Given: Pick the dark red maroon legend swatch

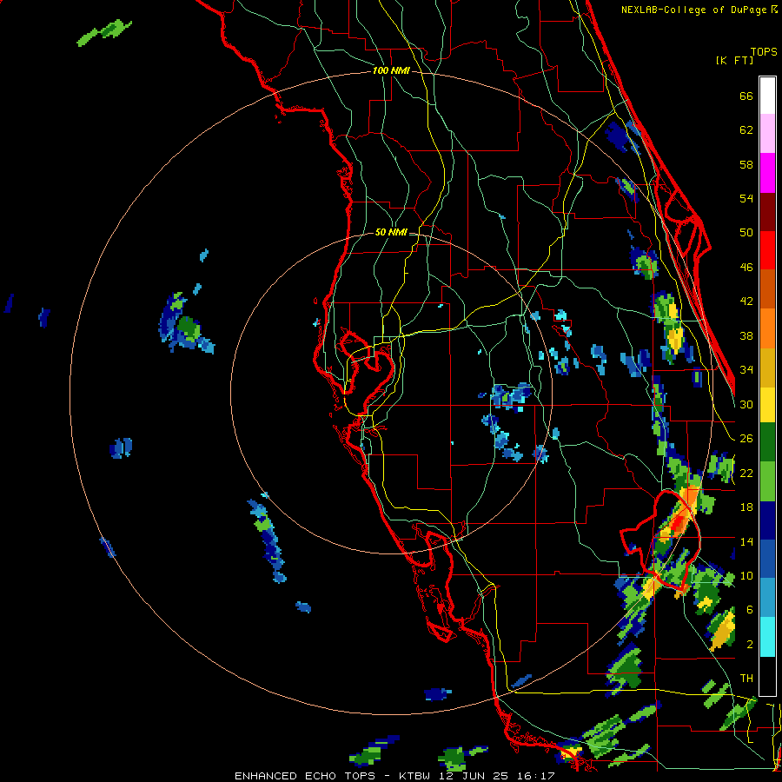Looking at the screenshot, I should click(x=767, y=212).
